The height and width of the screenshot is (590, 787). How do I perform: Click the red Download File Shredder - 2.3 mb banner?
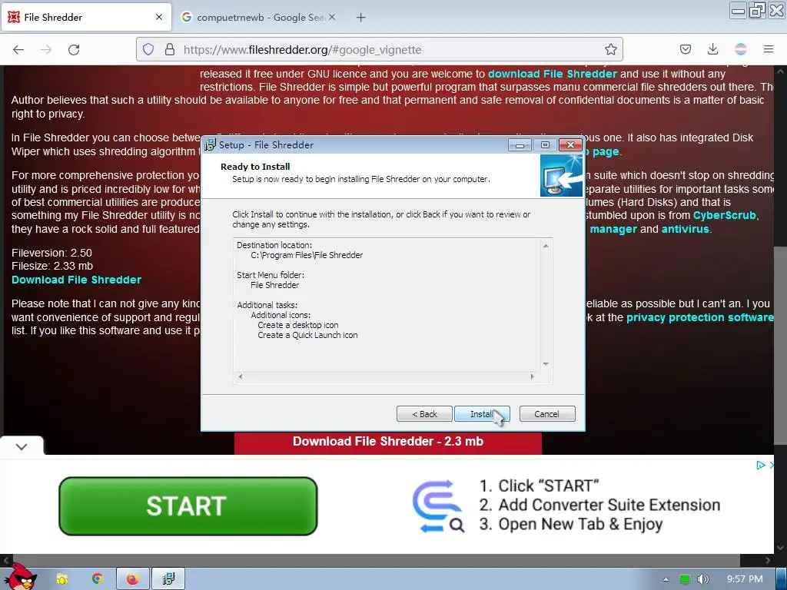pos(388,442)
